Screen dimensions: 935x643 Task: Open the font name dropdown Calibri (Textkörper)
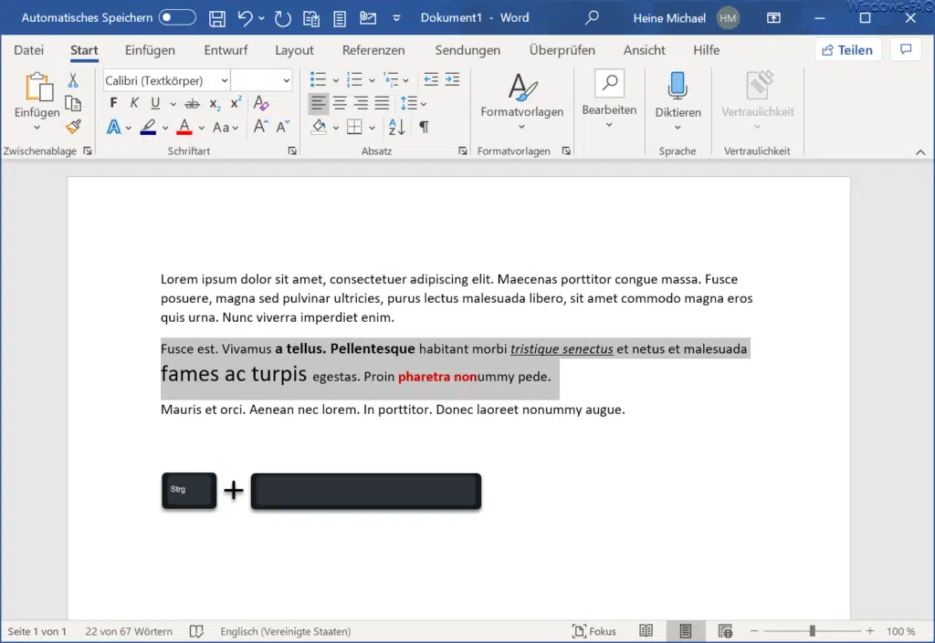[x=225, y=80]
